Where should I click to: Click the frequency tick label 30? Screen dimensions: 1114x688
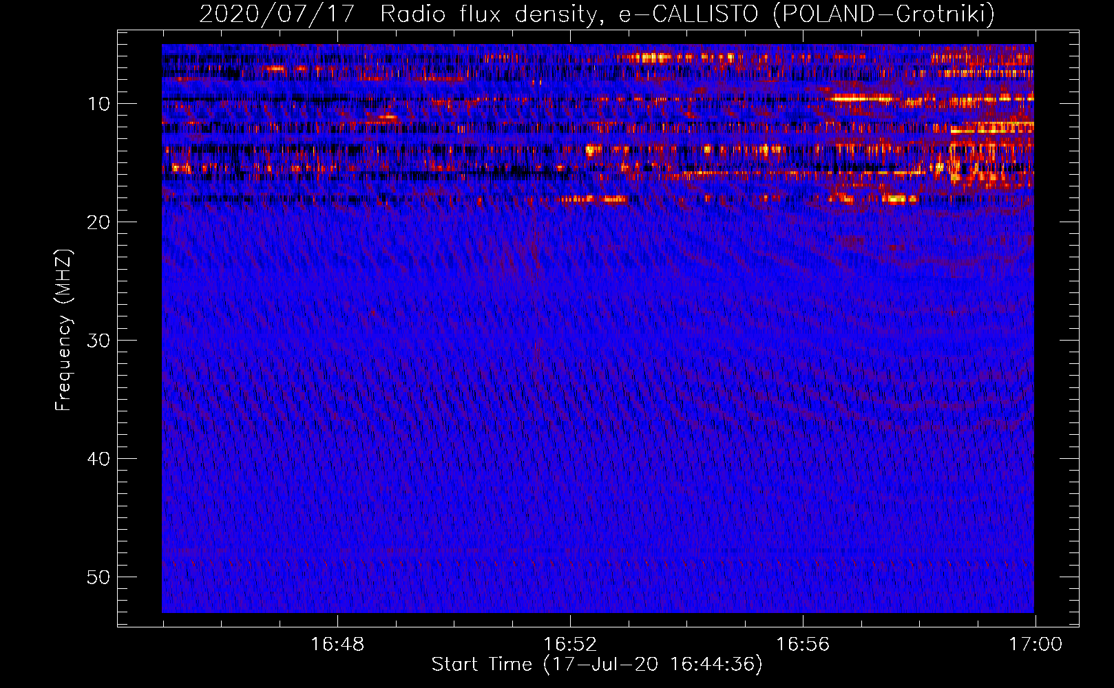click(99, 341)
